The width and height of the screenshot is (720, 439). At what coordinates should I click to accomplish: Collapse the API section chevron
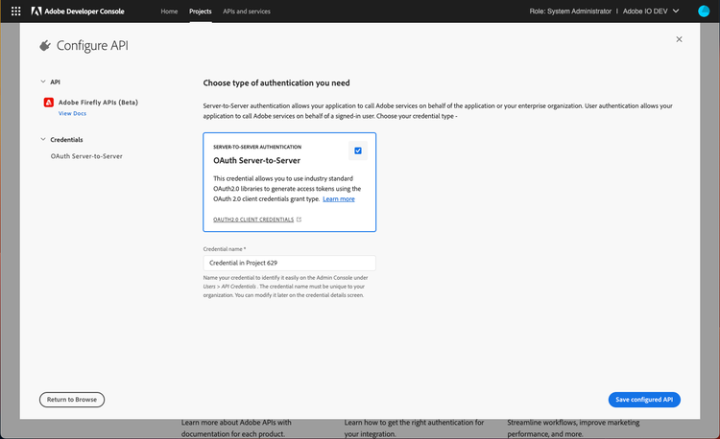42,82
